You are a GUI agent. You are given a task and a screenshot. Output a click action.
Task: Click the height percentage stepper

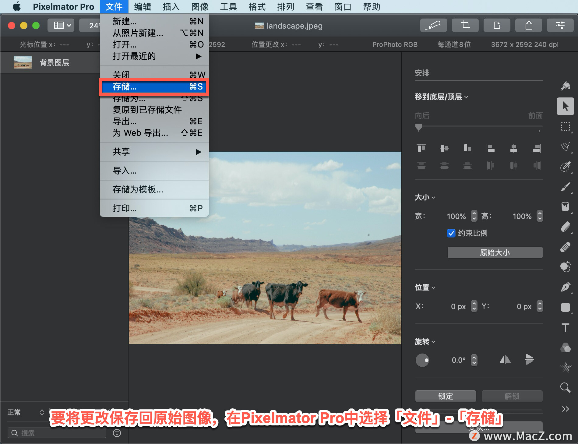pos(540,216)
